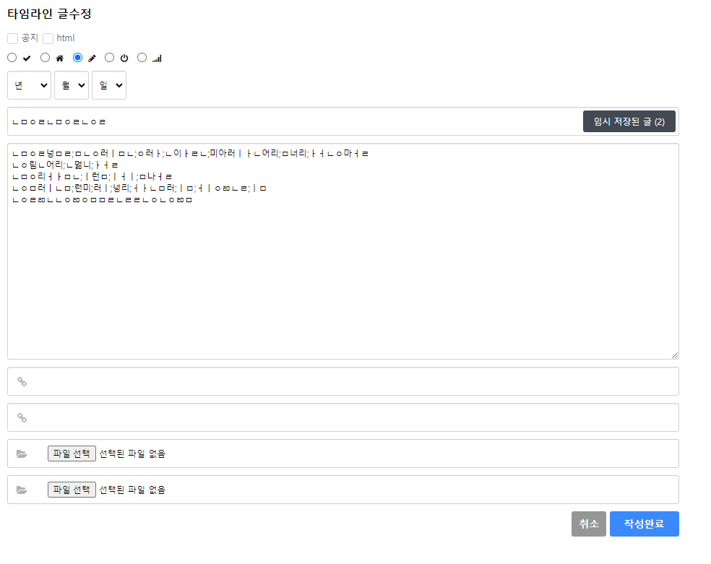
Task: Expand the 월 month dropdown
Action: coord(72,85)
